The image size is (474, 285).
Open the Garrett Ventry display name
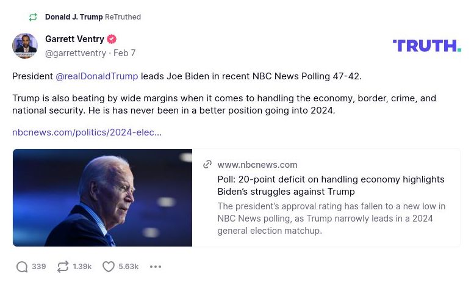click(x=74, y=40)
